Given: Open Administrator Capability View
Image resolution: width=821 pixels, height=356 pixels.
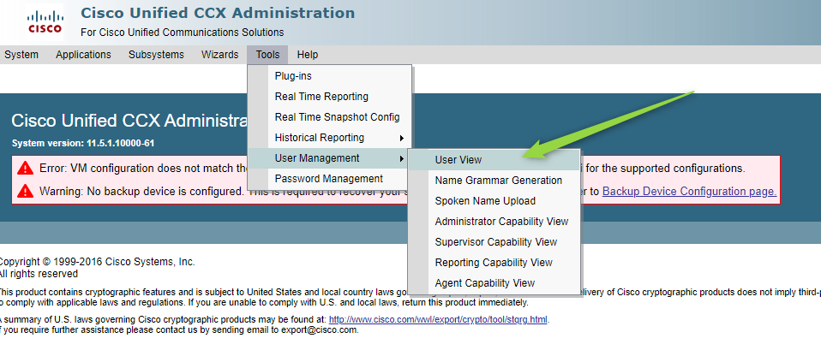Looking at the screenshot, I should [x=494, y=222].
